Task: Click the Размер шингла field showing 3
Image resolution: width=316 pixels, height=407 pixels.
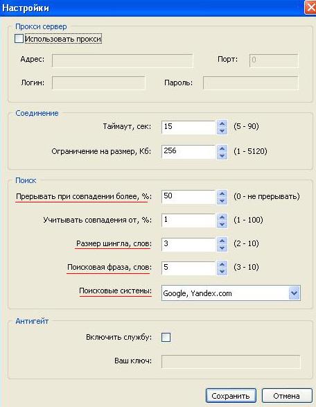Action: pos(188,244)
